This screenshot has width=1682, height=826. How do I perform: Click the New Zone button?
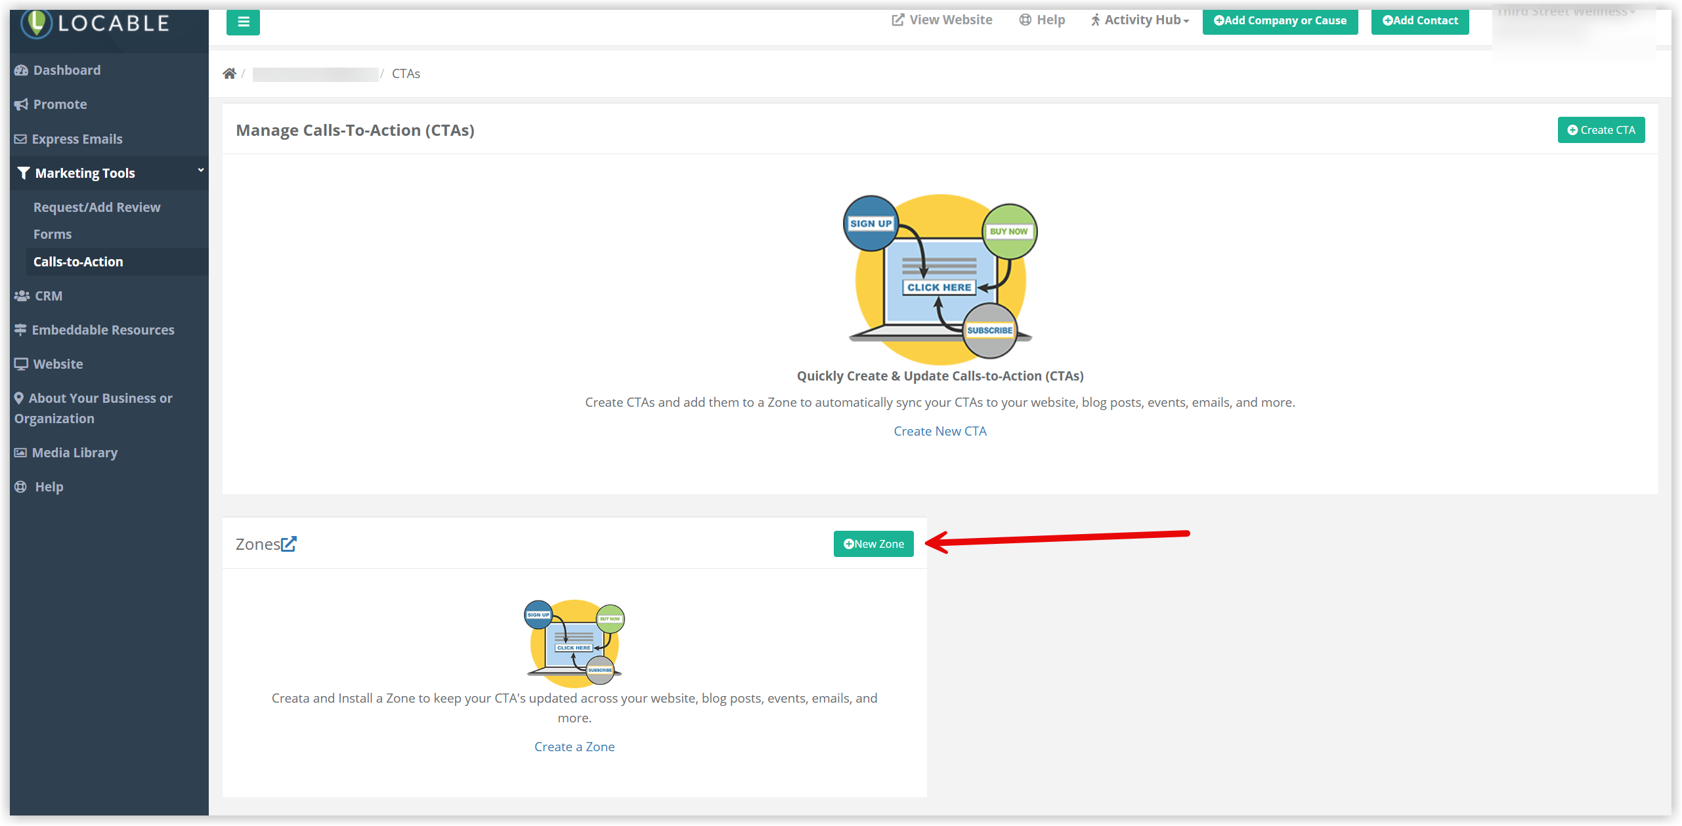coord(873,544)
